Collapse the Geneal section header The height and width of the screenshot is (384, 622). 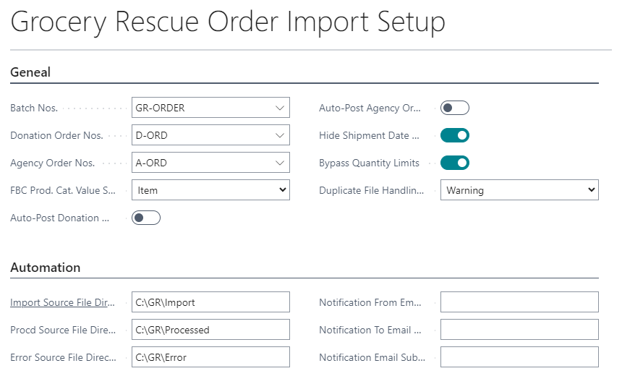pyautogui.click(x=30, y=72)
